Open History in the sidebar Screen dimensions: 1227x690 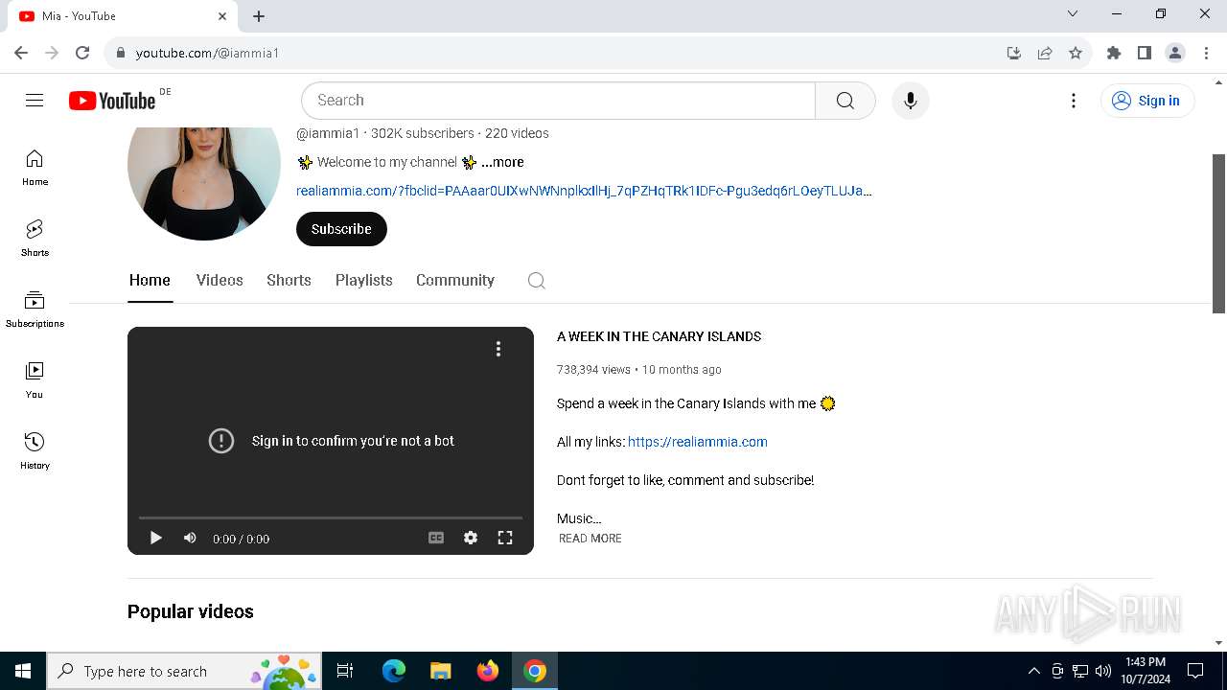[35, 451]
